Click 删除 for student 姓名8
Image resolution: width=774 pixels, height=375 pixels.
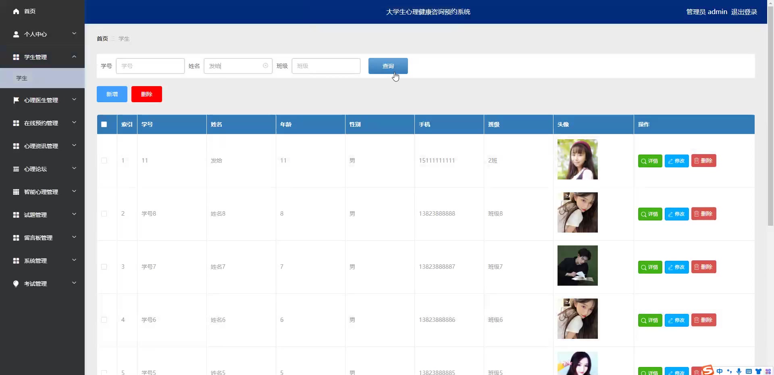pos(703,214)
